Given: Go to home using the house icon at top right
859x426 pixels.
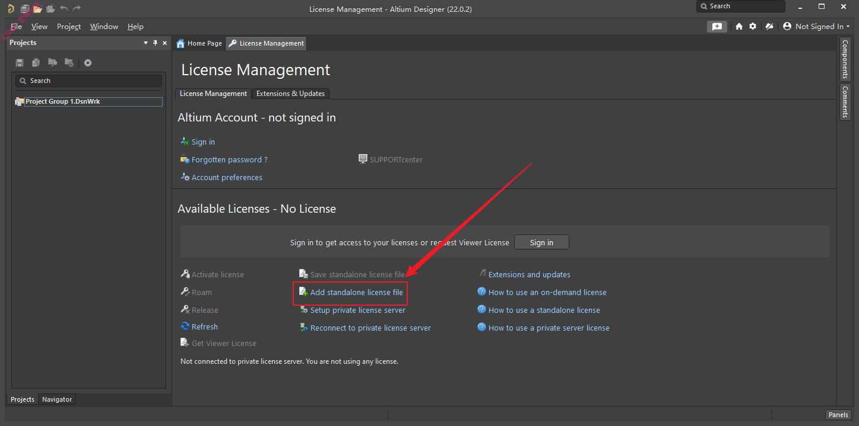Looking at the screenshot, I should tap(739, 27).
